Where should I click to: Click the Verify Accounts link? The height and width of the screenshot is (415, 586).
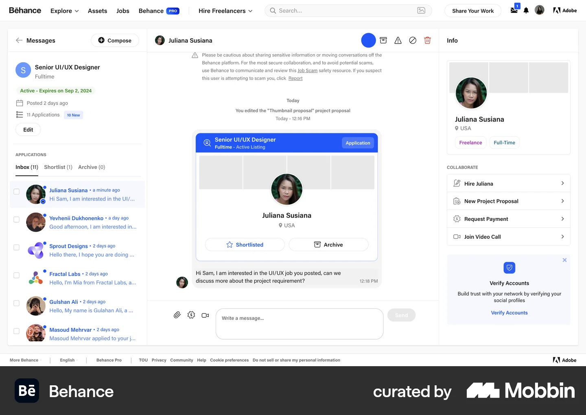509,313
